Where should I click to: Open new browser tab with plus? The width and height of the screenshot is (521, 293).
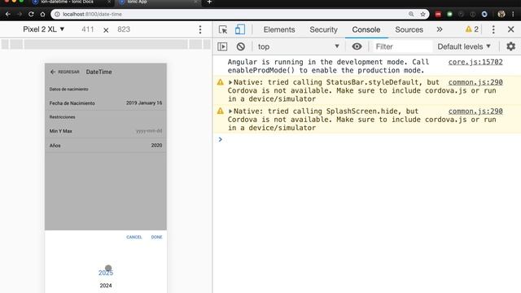(x=209, y=2)
